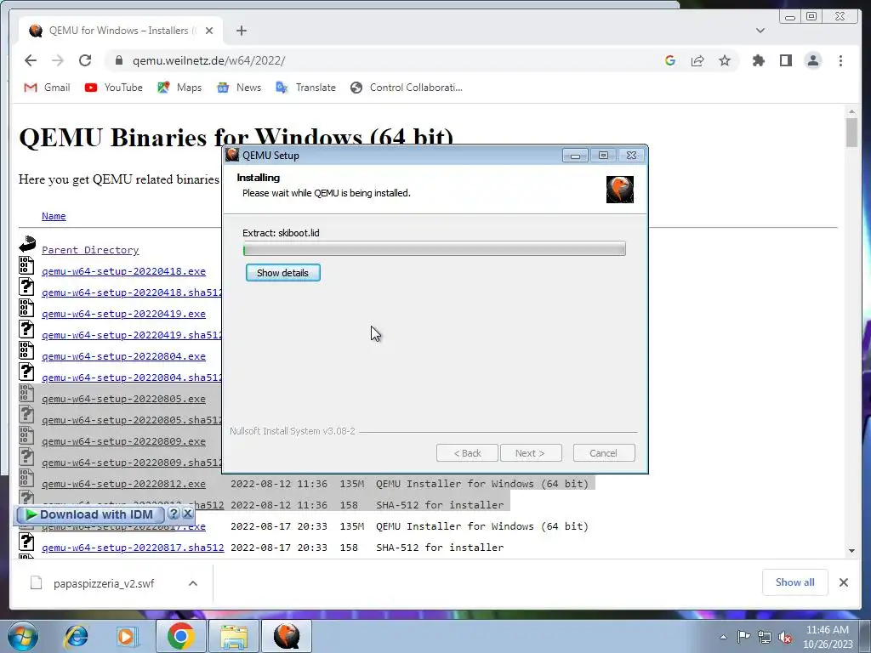The width and height of the screenshot is (871, 653).
Task: Click binary file icon beside qemu-w64-setup-20220418.exe
Action: coord(26,265)
